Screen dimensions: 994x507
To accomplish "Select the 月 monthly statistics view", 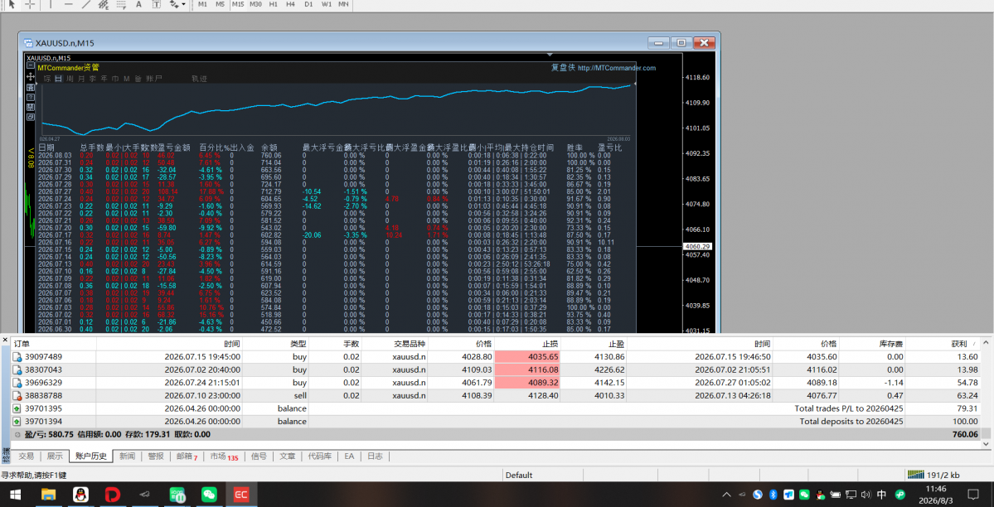I will tap(80, 79).
